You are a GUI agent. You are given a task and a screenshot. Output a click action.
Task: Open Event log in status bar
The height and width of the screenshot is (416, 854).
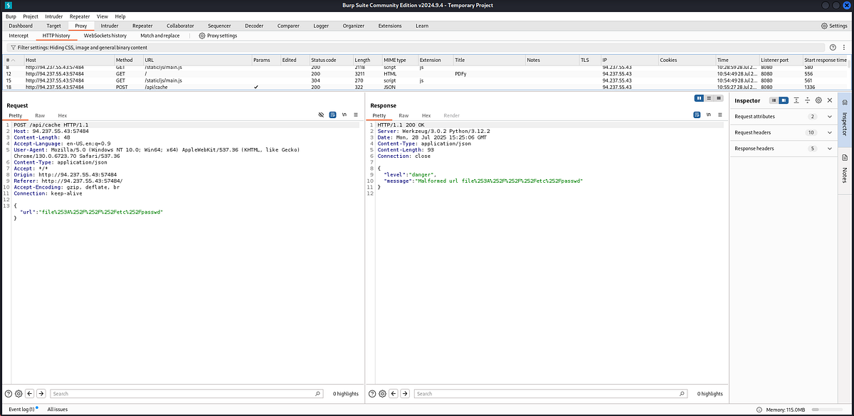[x=26, y=410]
